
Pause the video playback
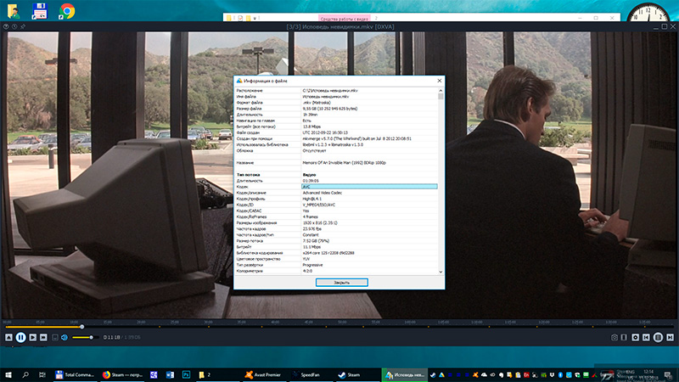[x=20, y=337]
